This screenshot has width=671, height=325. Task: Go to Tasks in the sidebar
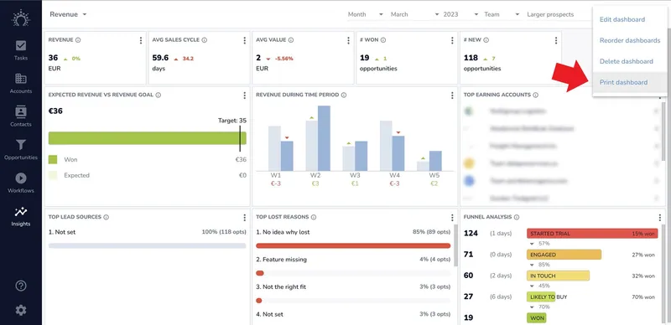click(20, 50)
